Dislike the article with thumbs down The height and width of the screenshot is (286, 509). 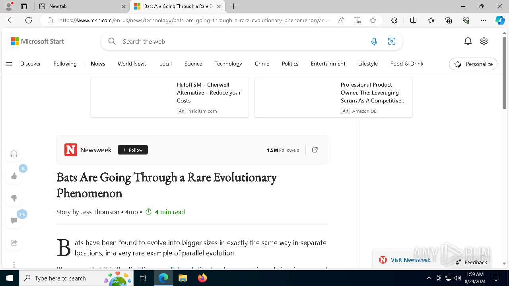point(14,198)
